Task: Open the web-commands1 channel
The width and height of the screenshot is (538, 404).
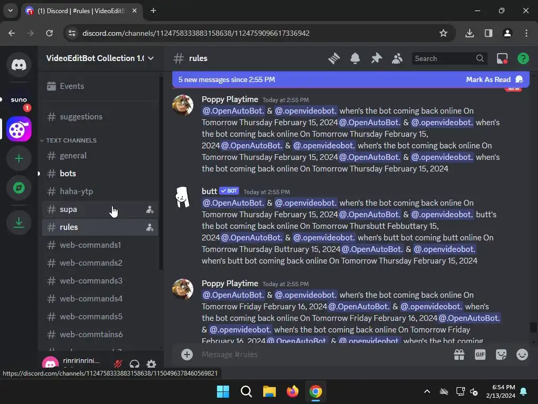Action: coord(100,245)
